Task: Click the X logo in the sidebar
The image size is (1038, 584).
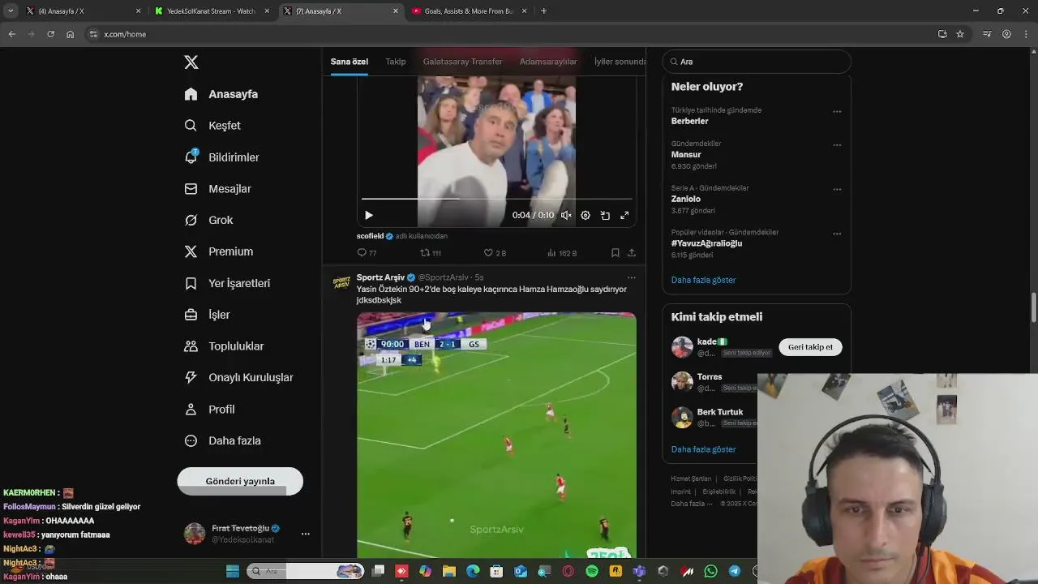Action: point(191,62)
